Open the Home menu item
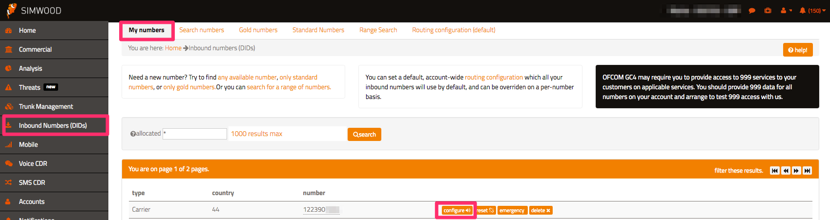This screenshot has height=220, width=830. 54,30
